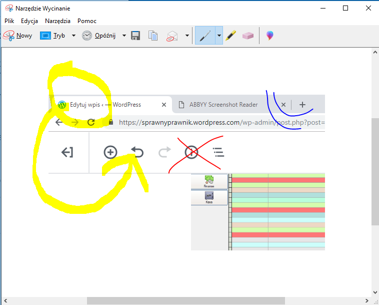
Task: Open the Opóźnij delay dropdown arrow
Action: pyautogui.click(x=123, y=36)
